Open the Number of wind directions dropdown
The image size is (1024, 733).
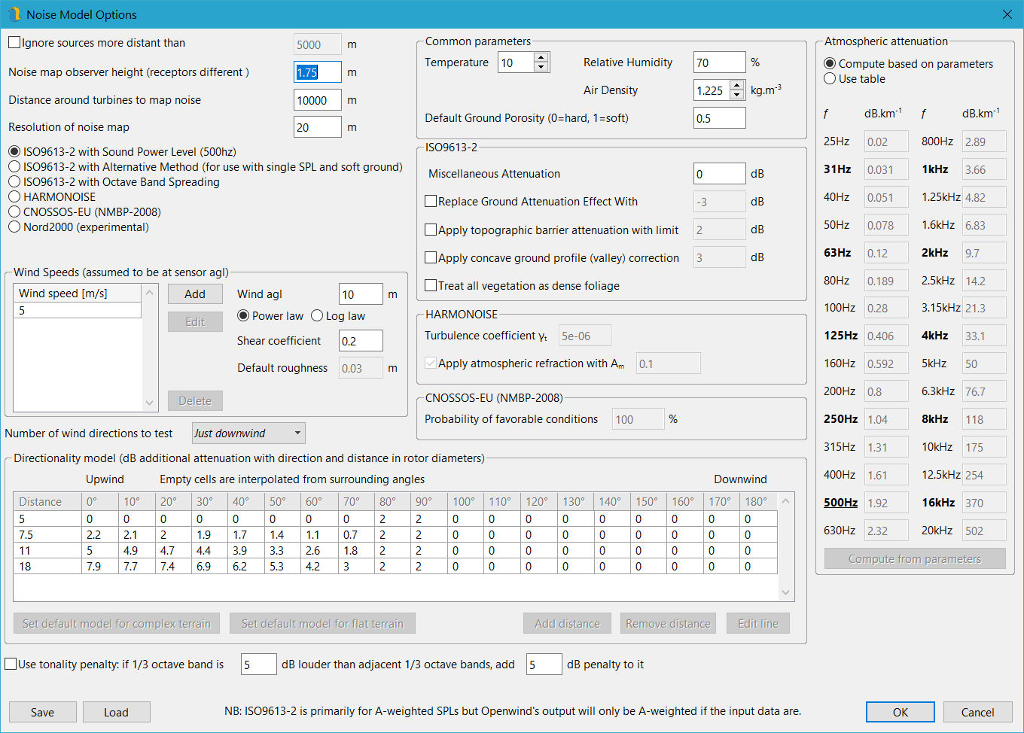pyautogui.click(x=248, y=433)
